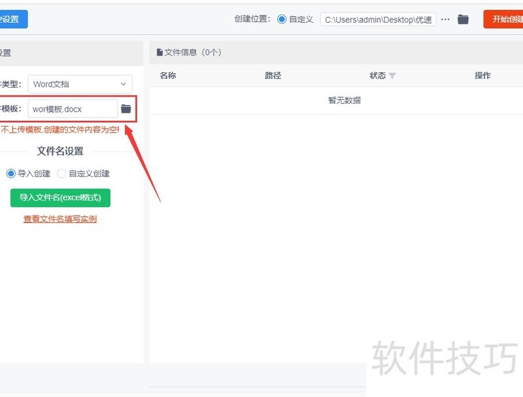Open the Word文档 file type dropdown
The height and width of the screenshot is (397, 523).
click(x=78, y=84)
